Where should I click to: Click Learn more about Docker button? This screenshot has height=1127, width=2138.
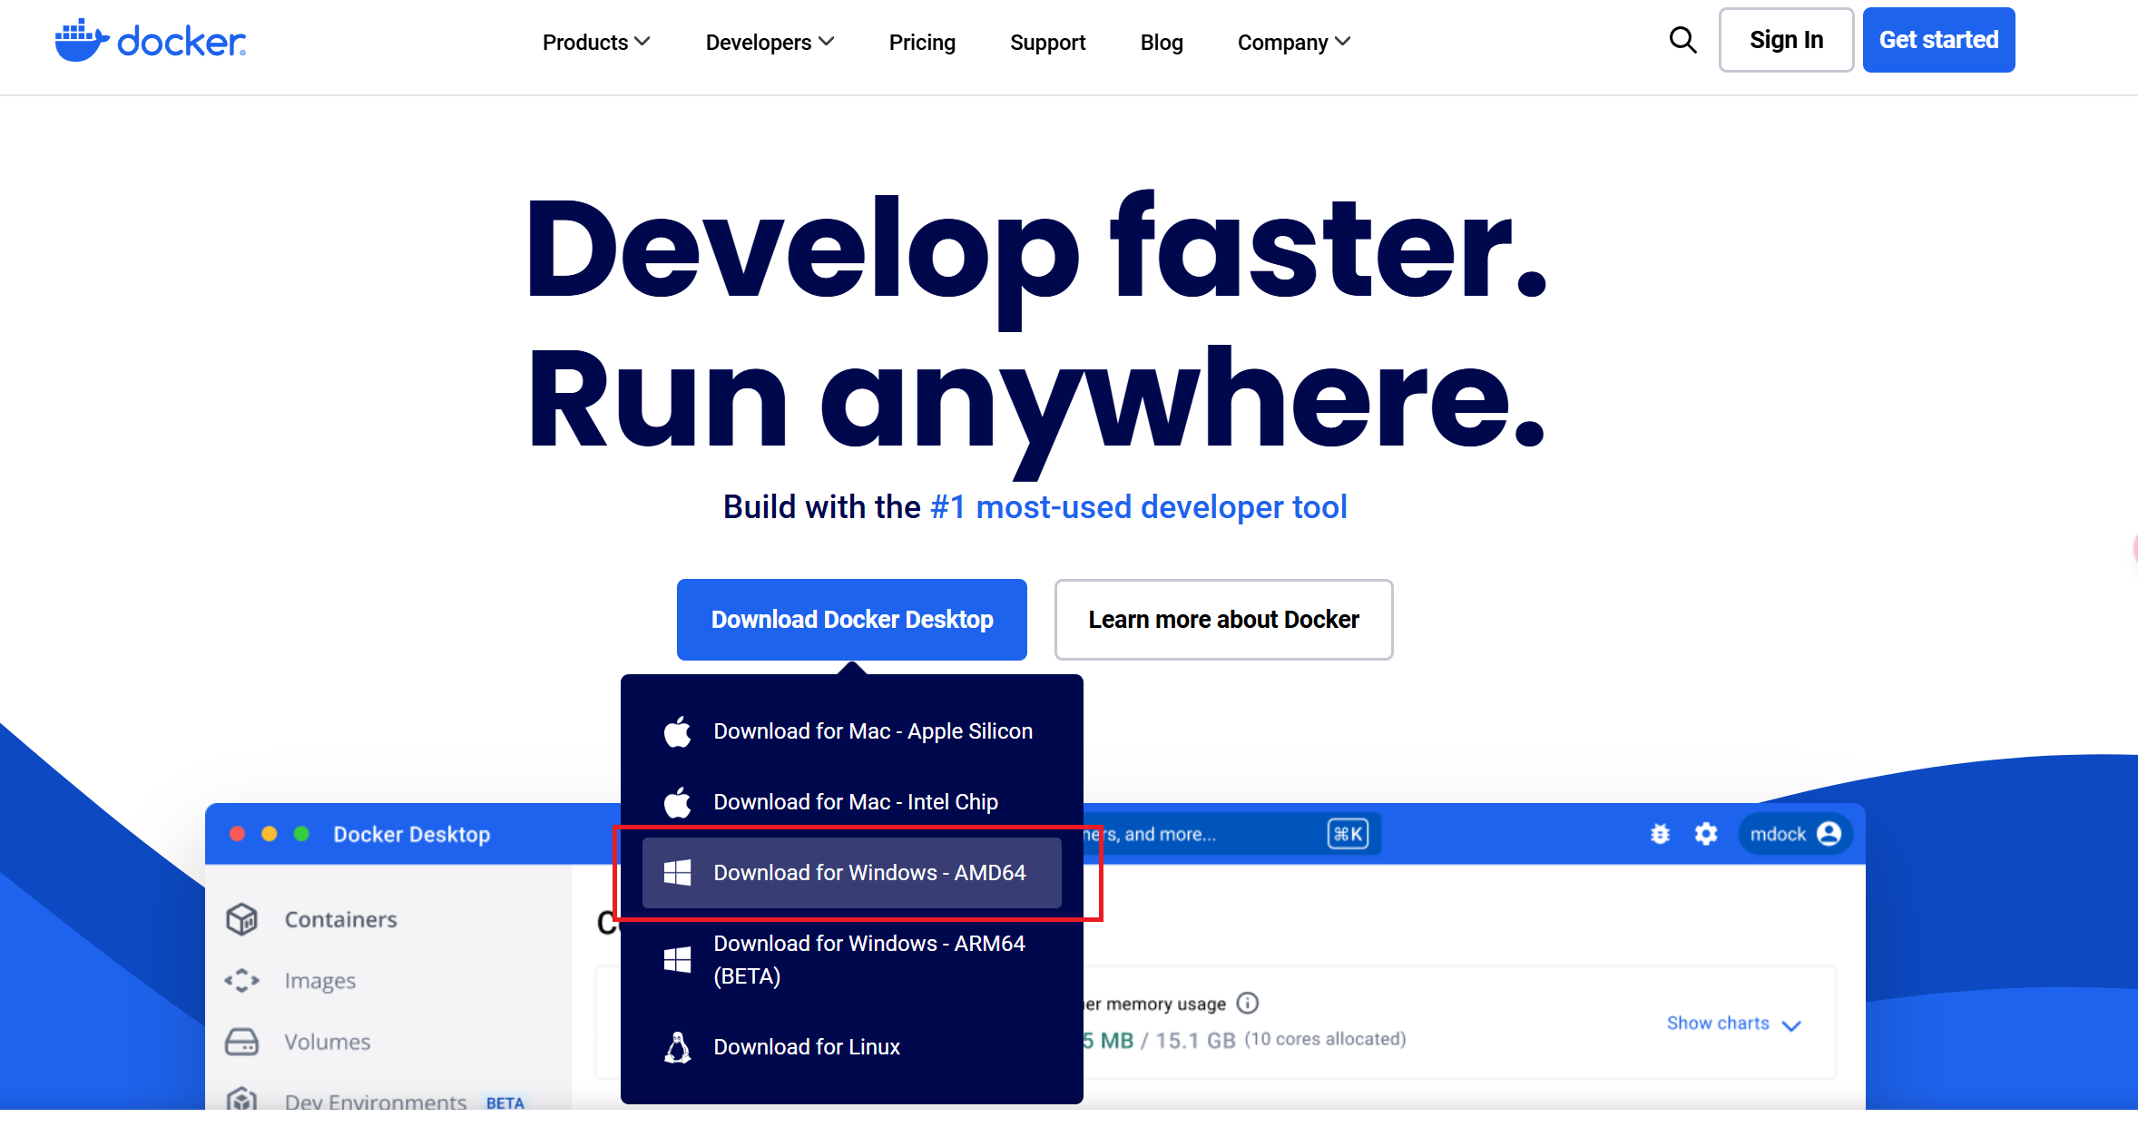coord(1223,620)
